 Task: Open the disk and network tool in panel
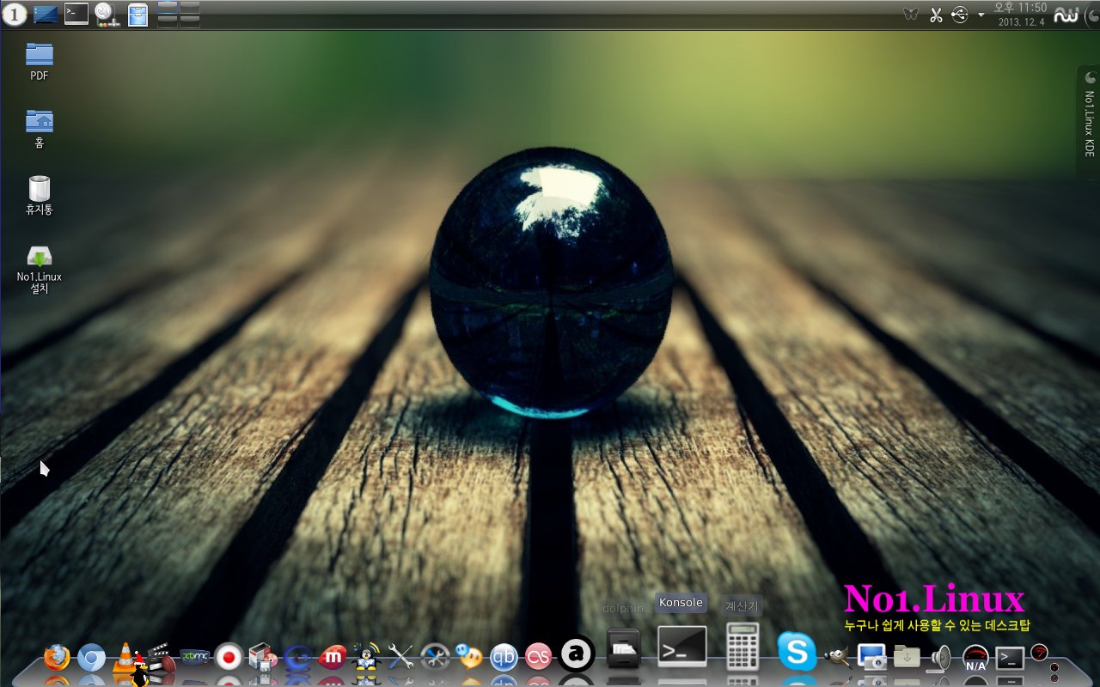[107, 14]
